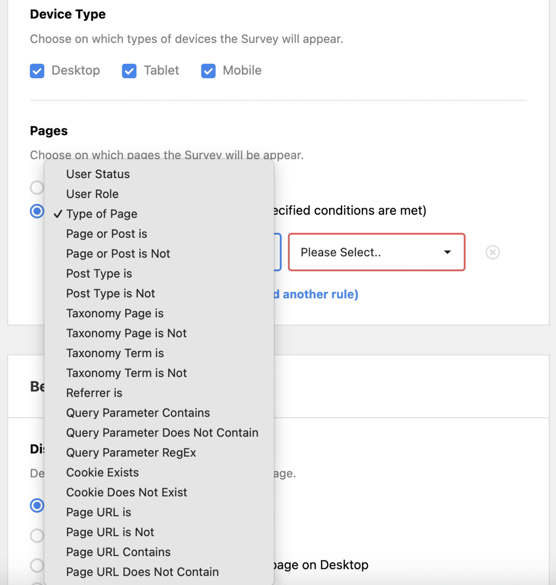Choose User Status from the list

pos(98,174)
